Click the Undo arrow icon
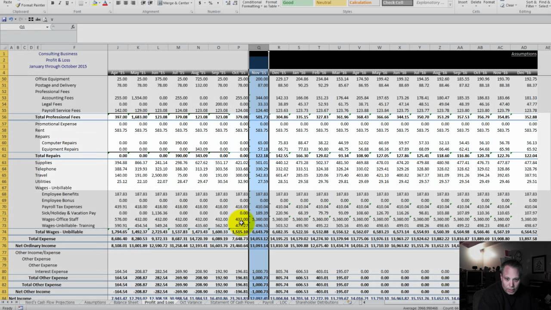The height and width of the screenshot is (310, 551). point(11,19)
